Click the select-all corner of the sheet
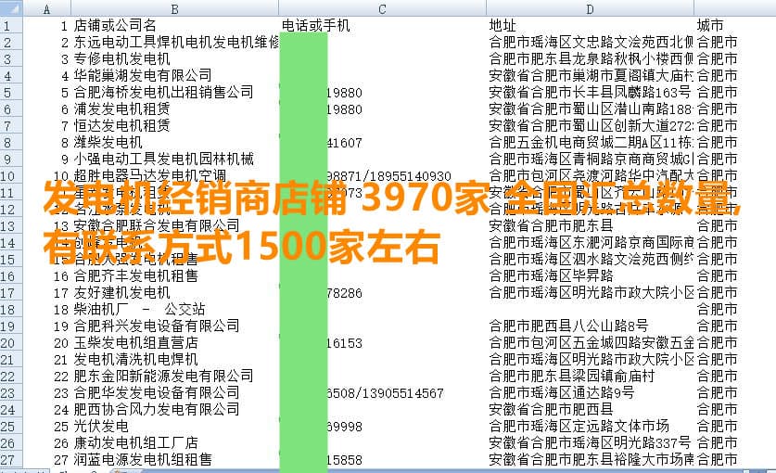The height and width of the screenshot is (473, 776). [x=10, y=8]
